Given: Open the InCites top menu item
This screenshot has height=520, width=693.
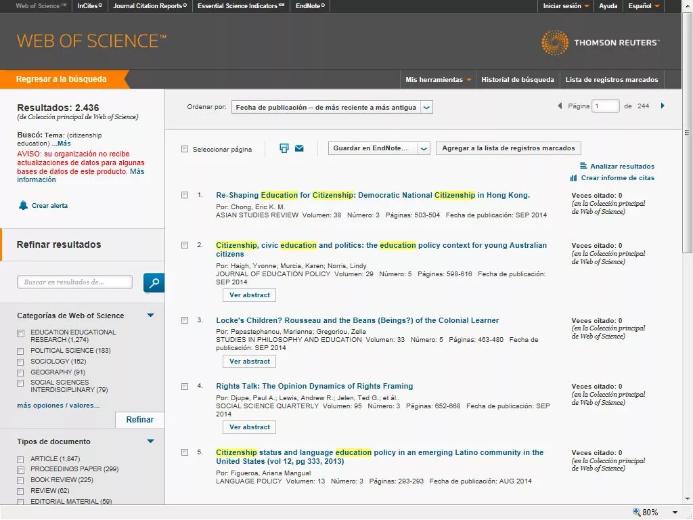Looking at the screenshot, I should tap(90, 5).
